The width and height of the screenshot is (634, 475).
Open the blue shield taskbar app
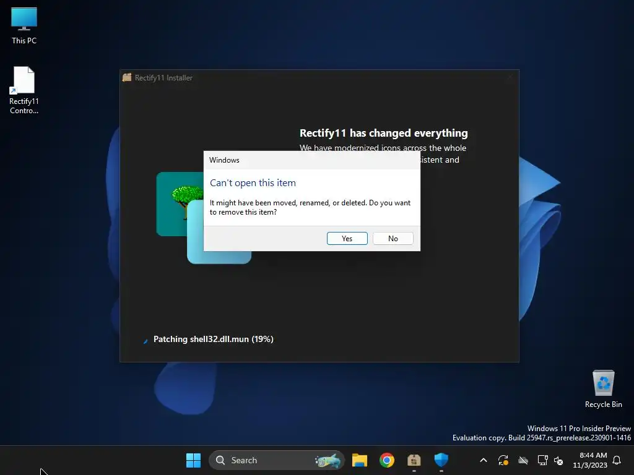[x=441, y=460]
